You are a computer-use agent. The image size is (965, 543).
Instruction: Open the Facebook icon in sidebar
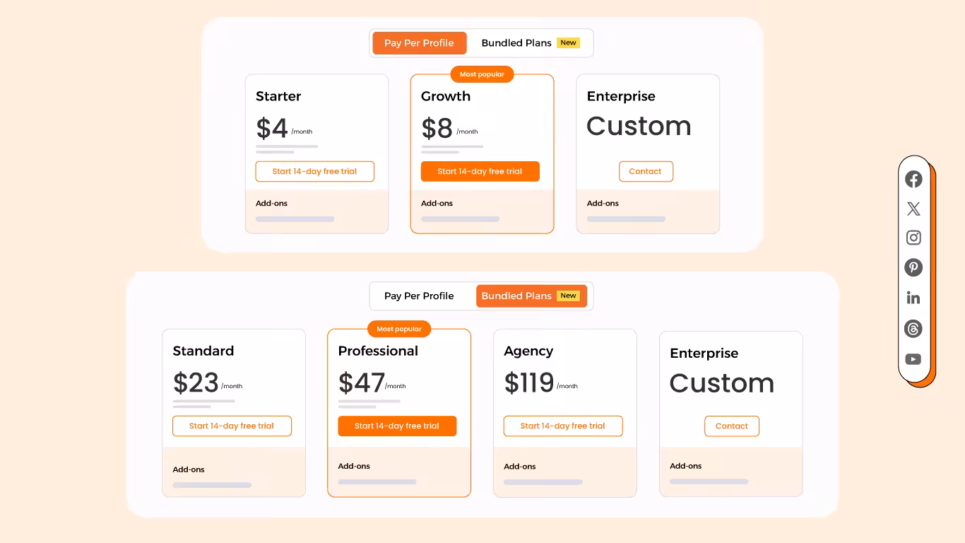tap(913, 179)
